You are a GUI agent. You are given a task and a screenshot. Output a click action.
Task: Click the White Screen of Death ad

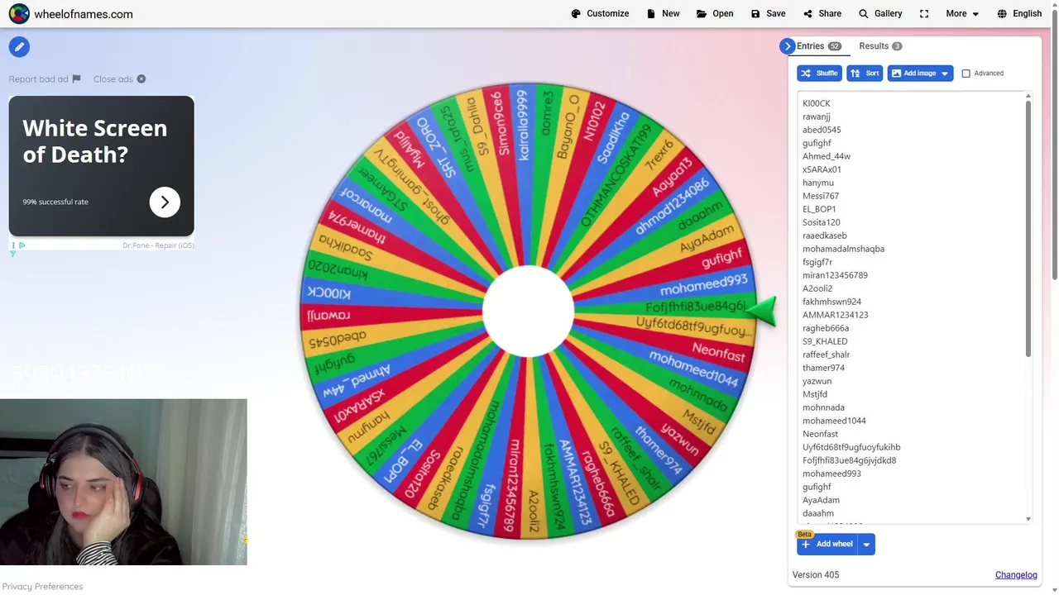102,166
